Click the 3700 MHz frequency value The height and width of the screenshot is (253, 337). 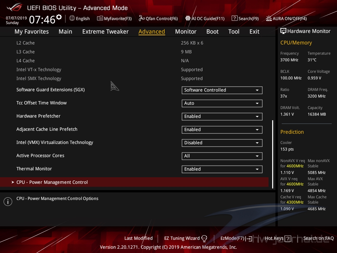coord(289,60)
